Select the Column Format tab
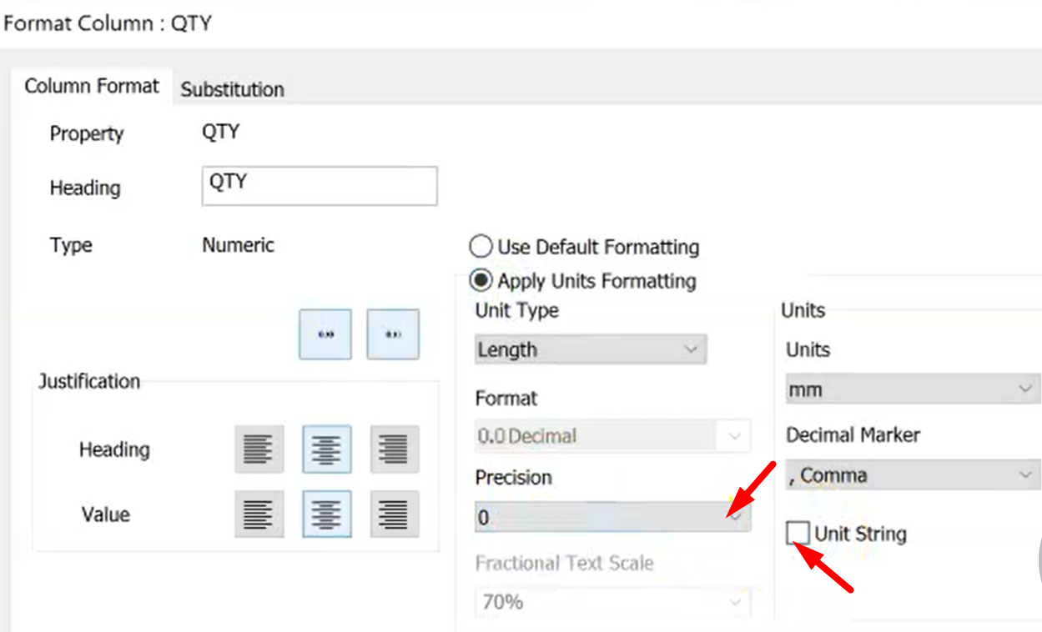1042x632 pixels. tap(92, 86)
